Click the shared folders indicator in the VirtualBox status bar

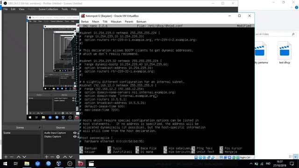coord(217,157)
